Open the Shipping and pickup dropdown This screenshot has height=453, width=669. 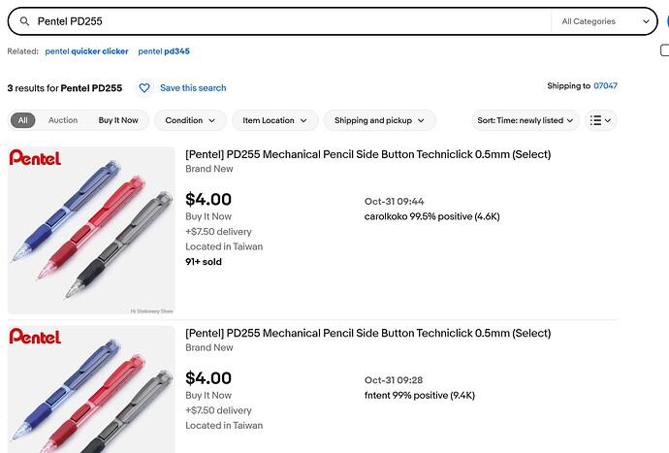tap(379, 120)
